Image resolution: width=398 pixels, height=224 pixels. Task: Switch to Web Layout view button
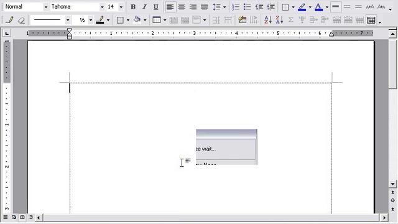coord(14,217)
